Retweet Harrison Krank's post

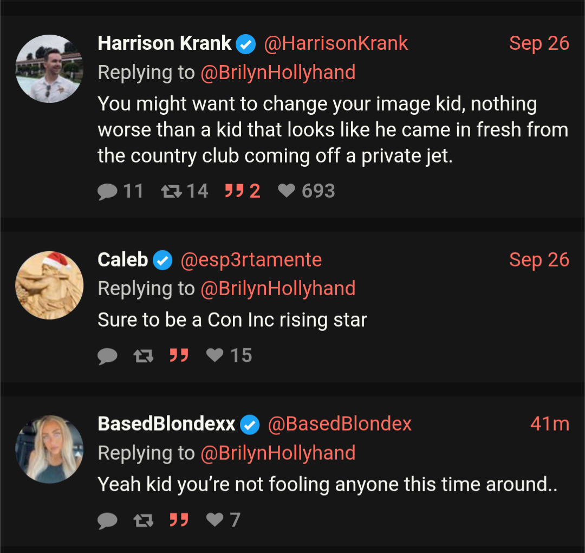[171, 191]
